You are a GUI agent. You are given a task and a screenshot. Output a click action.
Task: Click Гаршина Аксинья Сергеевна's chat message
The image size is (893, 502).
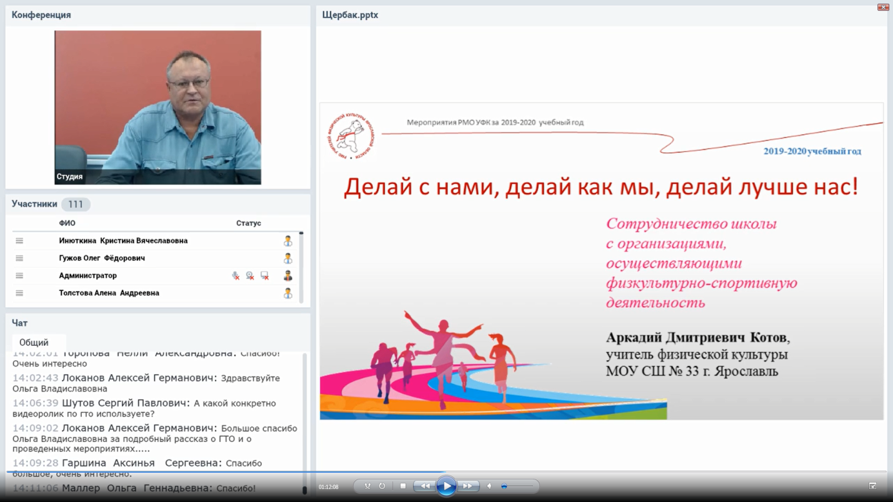(x=137, y=468)
